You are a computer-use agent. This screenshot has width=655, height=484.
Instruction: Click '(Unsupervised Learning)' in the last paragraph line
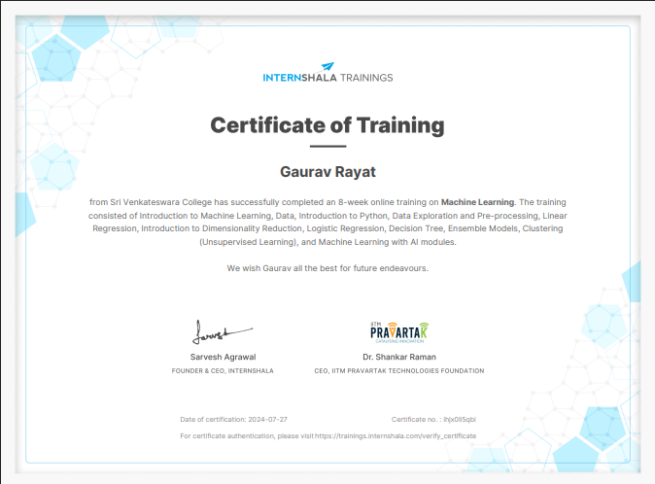[249, 242]
